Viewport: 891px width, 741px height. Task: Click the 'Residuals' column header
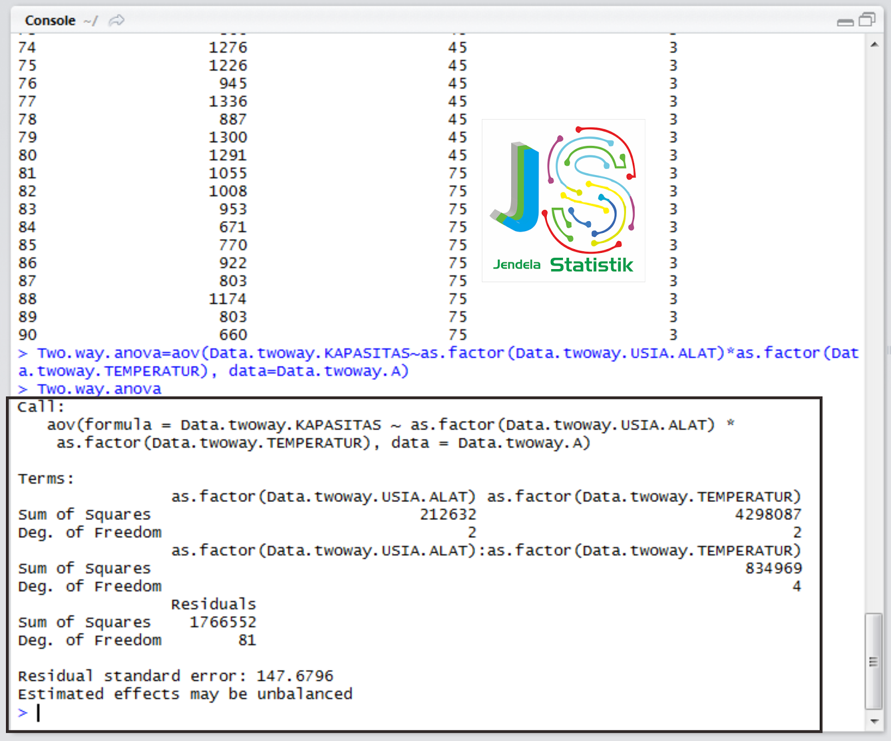click(214, 604)
